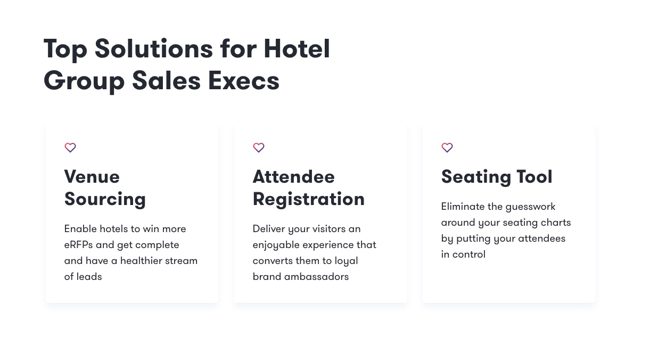The width and height of the screenshot is (650, 341).
Task: Click the word 'Sourcing' in first card title
Action: (105, 199)
